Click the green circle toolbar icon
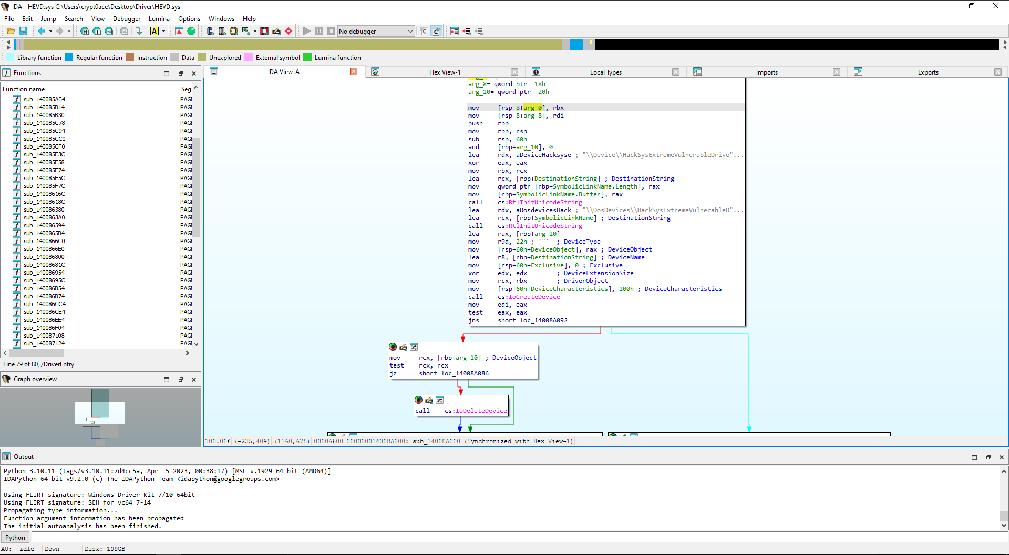The height and width of the screenshot is (555, 1009). coord(191,32)
